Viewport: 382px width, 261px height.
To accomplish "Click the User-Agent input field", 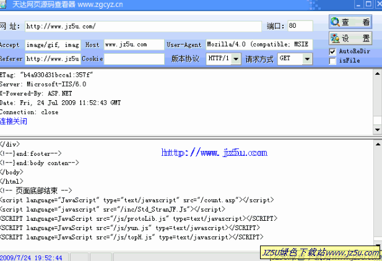I will (x=259, y=45).
